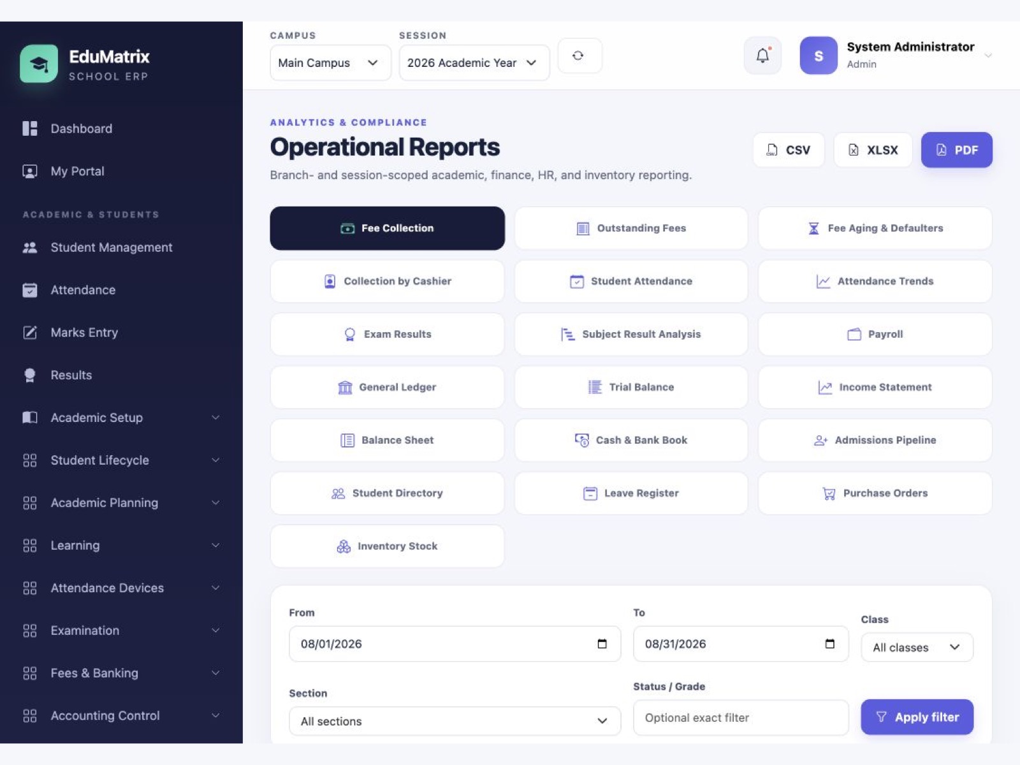Export the report as PDF
The image size is (1020, 765).
point(956,150)
